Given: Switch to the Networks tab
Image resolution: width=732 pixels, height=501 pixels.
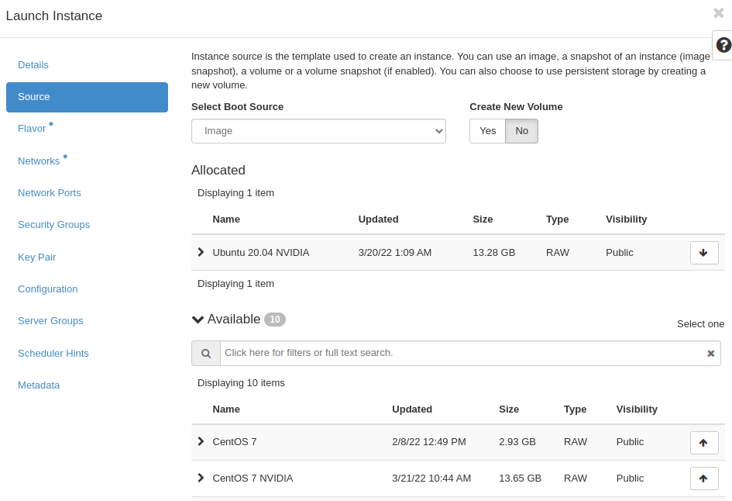Looking at the screenshot, I should point(39,161).
